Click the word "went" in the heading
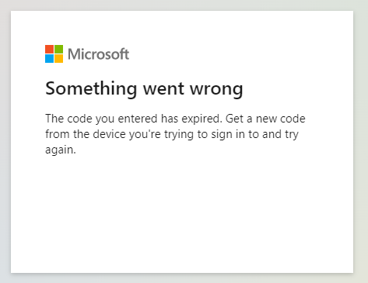Viewport: 368px width, 283px height. point(163,89)
